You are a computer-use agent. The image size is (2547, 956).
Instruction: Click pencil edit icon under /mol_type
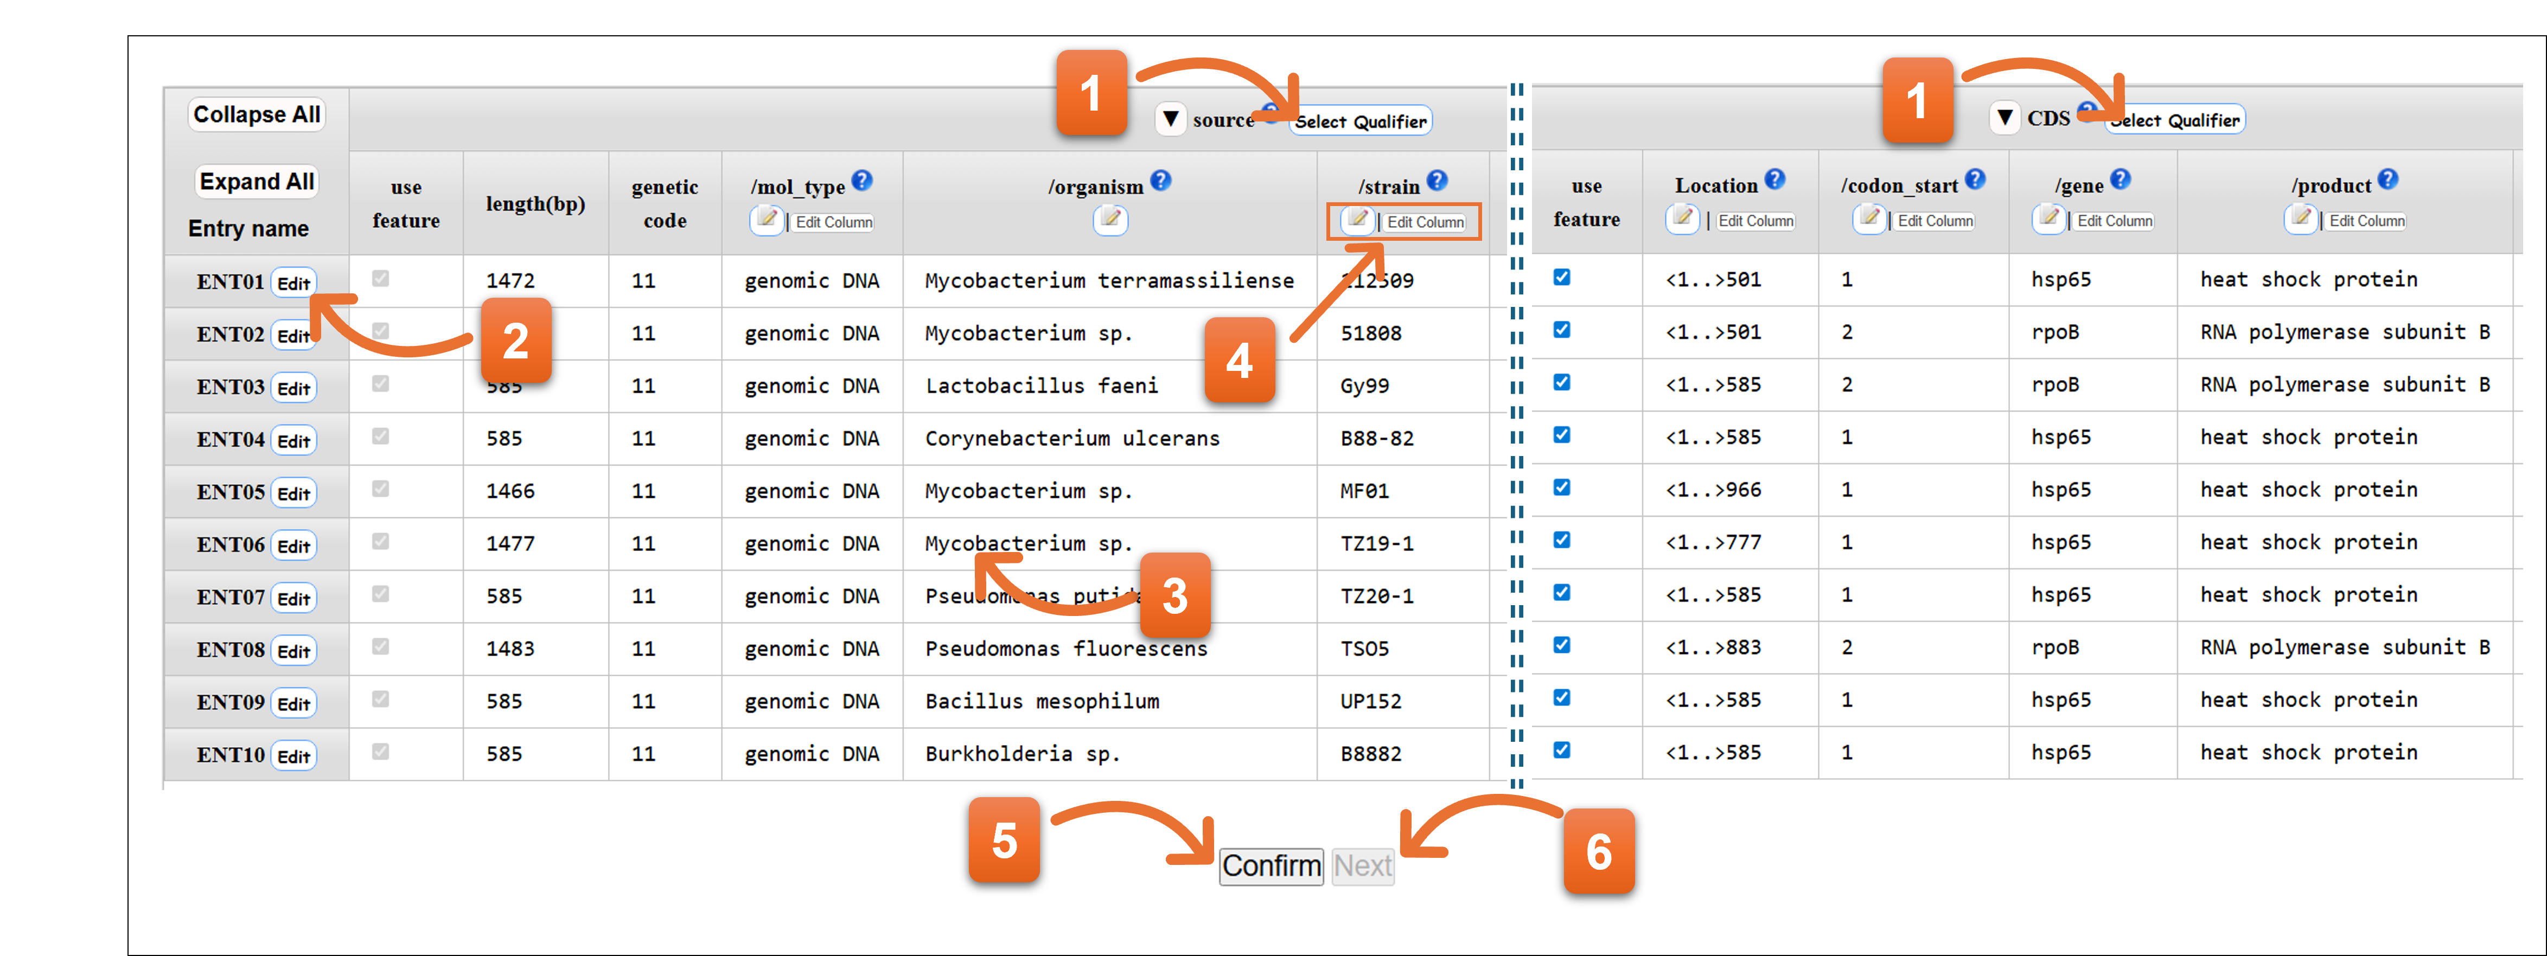767,220
